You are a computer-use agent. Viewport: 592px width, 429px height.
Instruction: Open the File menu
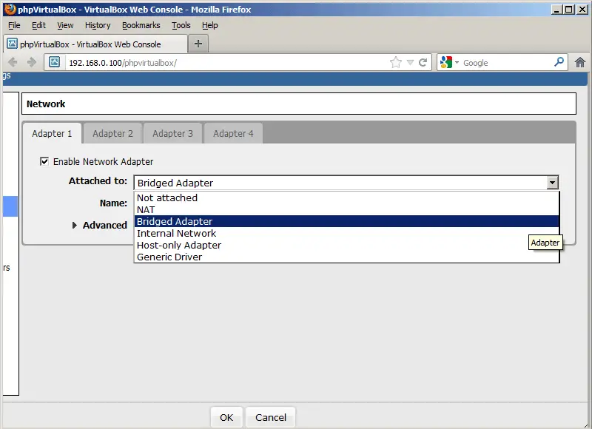click(x=14, y=25)
